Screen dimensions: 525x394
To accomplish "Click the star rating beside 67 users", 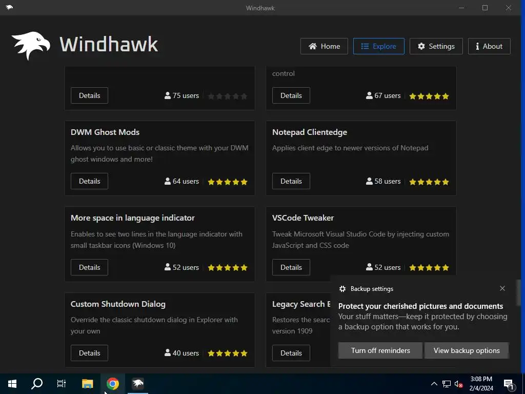I will [x=429, y=96].
